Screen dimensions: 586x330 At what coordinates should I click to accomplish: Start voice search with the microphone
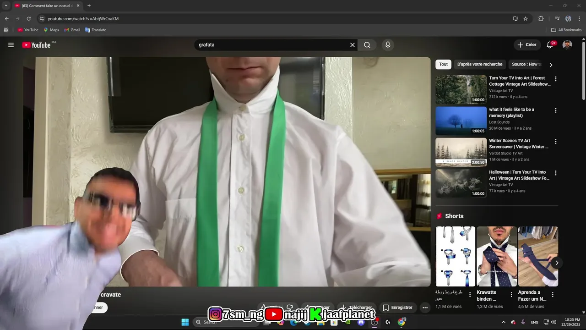click(x=388, y=45)
